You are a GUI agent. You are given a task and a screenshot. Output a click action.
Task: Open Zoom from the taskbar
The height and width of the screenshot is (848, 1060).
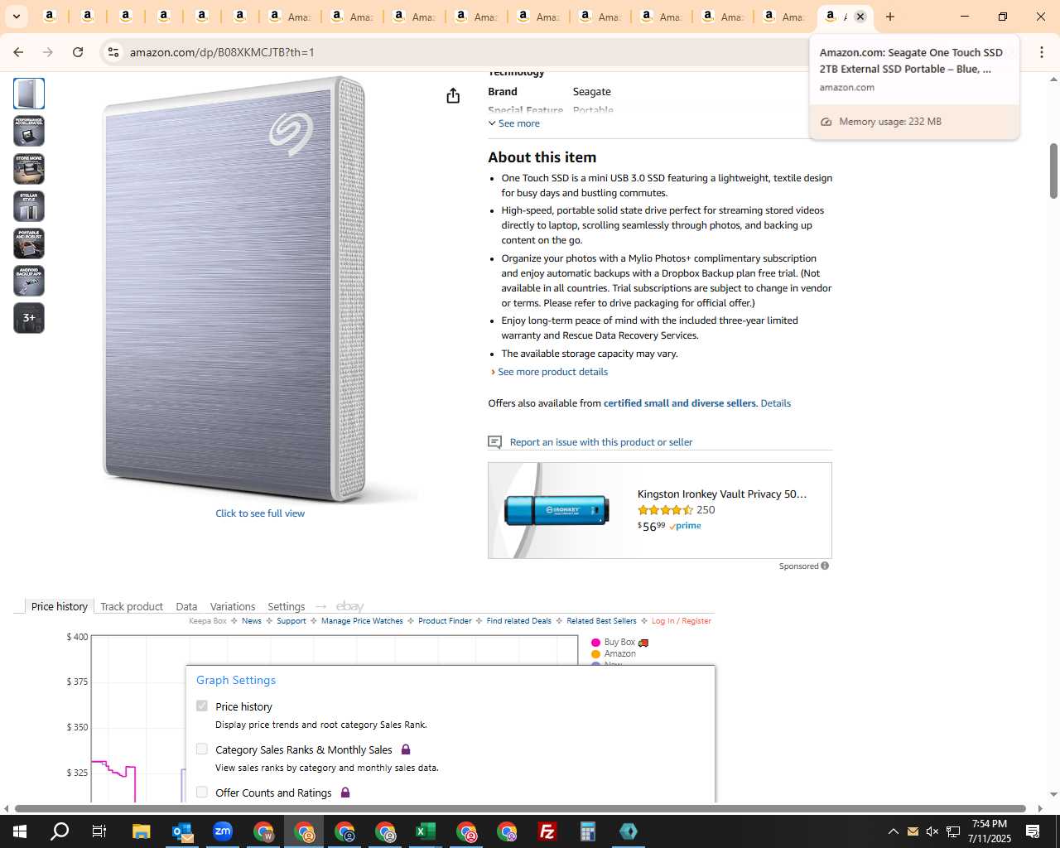pos(223,831)
